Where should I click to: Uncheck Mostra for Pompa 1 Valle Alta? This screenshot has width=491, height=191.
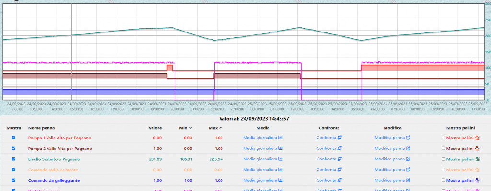13,138
